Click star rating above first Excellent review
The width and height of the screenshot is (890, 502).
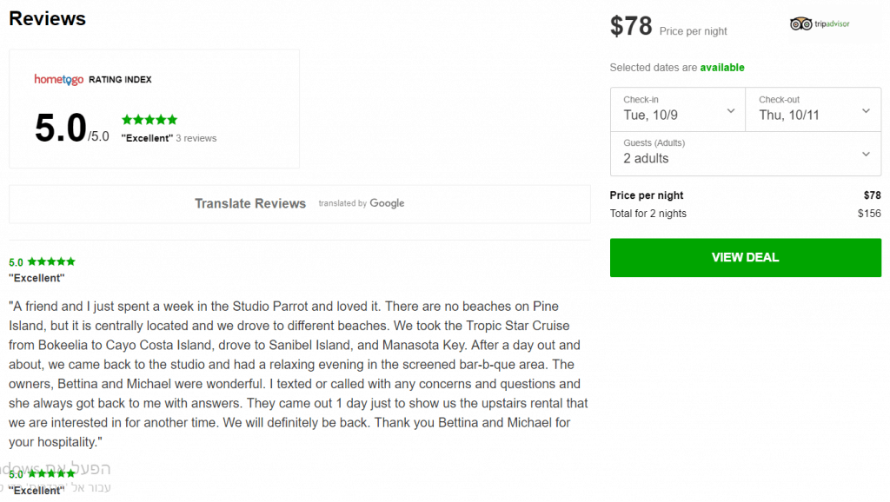click(x=51, y=261)
